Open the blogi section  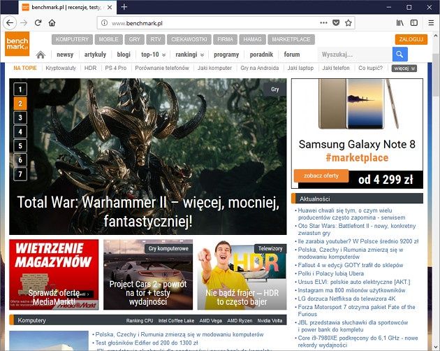pos(124,55)
